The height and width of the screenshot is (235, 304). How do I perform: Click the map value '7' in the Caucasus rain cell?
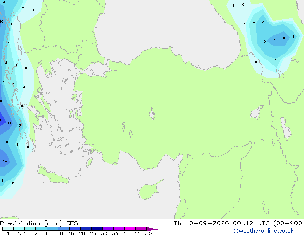coord(274,40)
